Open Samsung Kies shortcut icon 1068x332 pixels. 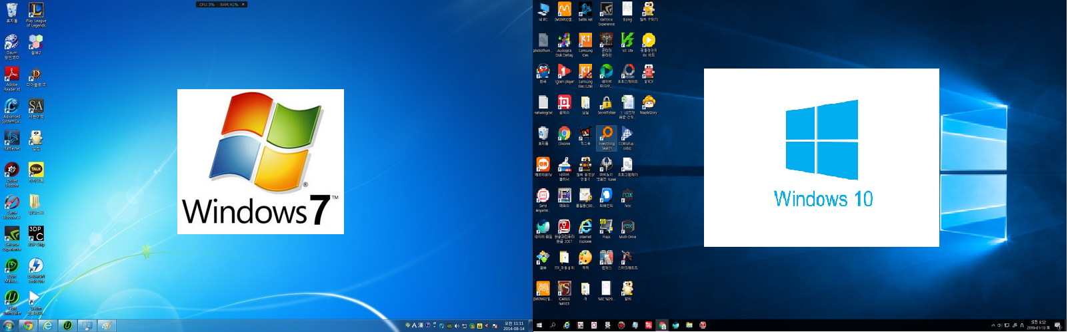coord(585,45)
